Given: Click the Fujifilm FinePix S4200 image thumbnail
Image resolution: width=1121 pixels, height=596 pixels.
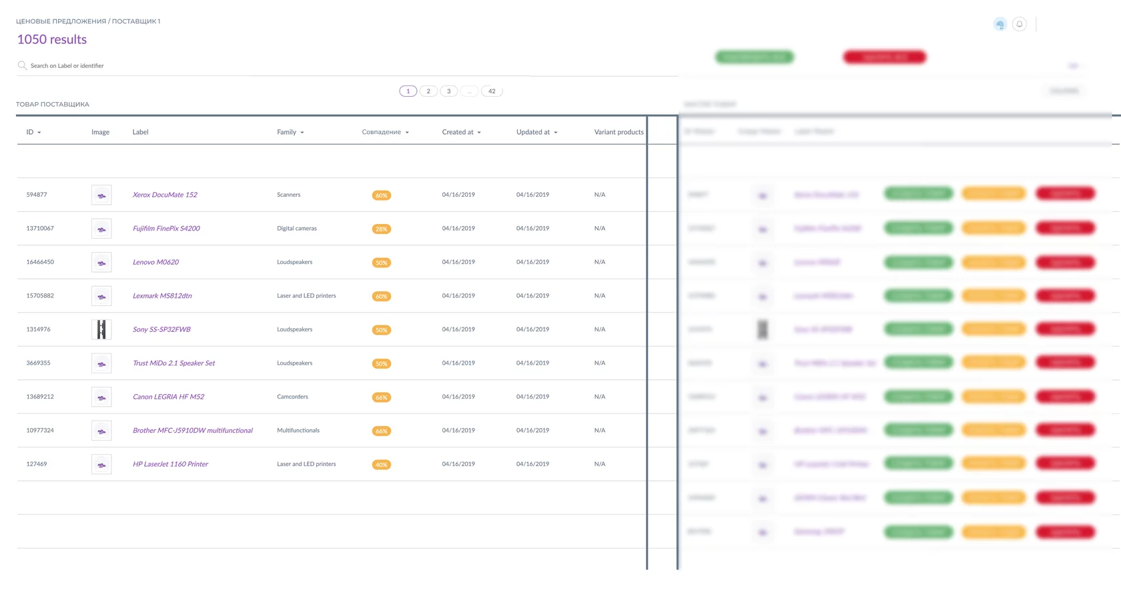Looking at the screenshot, I should (101, 229).
